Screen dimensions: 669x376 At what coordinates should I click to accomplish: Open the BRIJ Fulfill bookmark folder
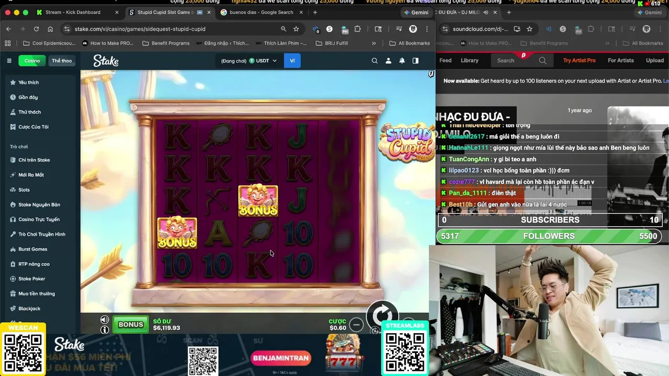(x=332, y=43)
